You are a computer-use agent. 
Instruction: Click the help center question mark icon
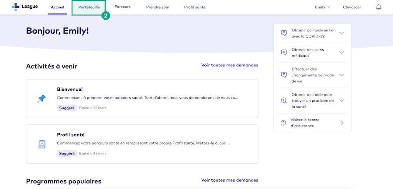click(x=283, y=123)
